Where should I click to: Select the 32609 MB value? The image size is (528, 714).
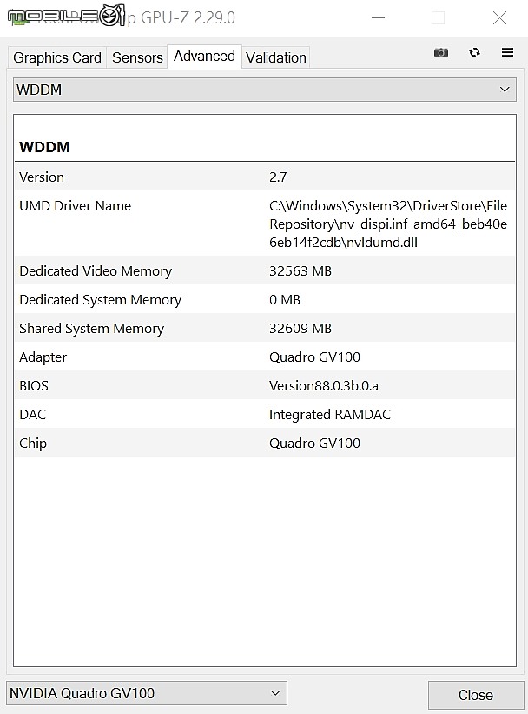[x=300, y=329]
